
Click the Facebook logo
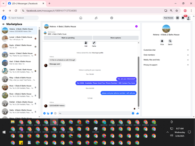pos(4,18)
